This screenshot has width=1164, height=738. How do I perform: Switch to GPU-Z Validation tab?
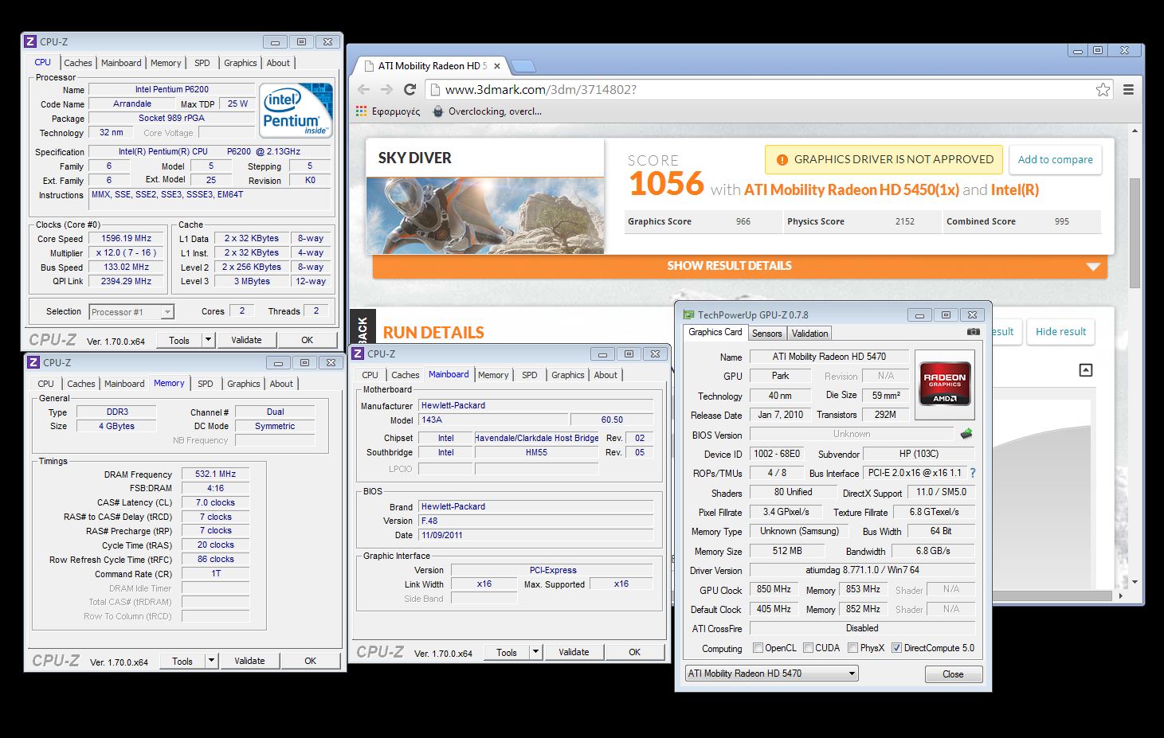[x=810, y=334]
